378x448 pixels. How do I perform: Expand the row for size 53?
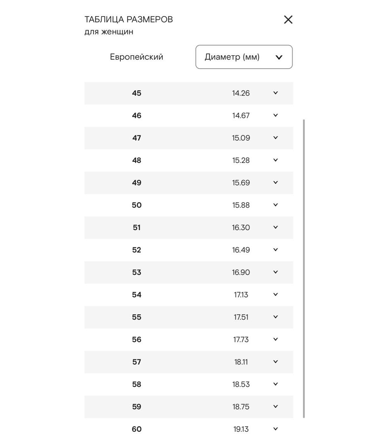click(275, 272)
